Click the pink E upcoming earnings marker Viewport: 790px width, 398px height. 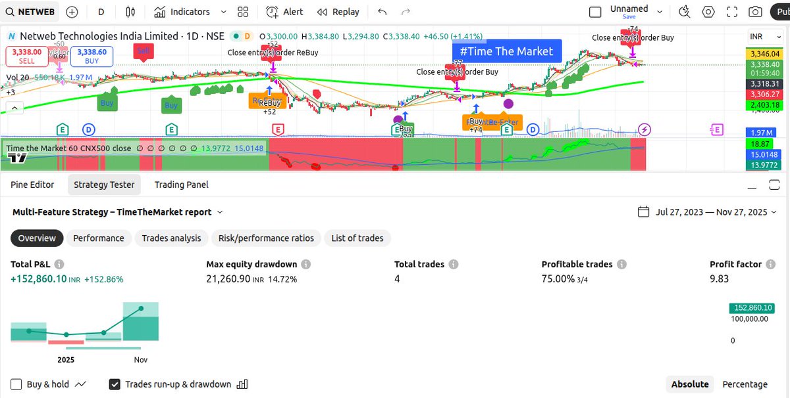click(716, 129)
